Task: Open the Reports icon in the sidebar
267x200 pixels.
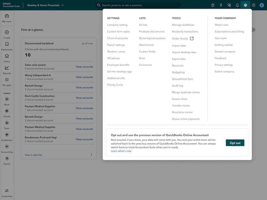Action: tap(7, 68)
